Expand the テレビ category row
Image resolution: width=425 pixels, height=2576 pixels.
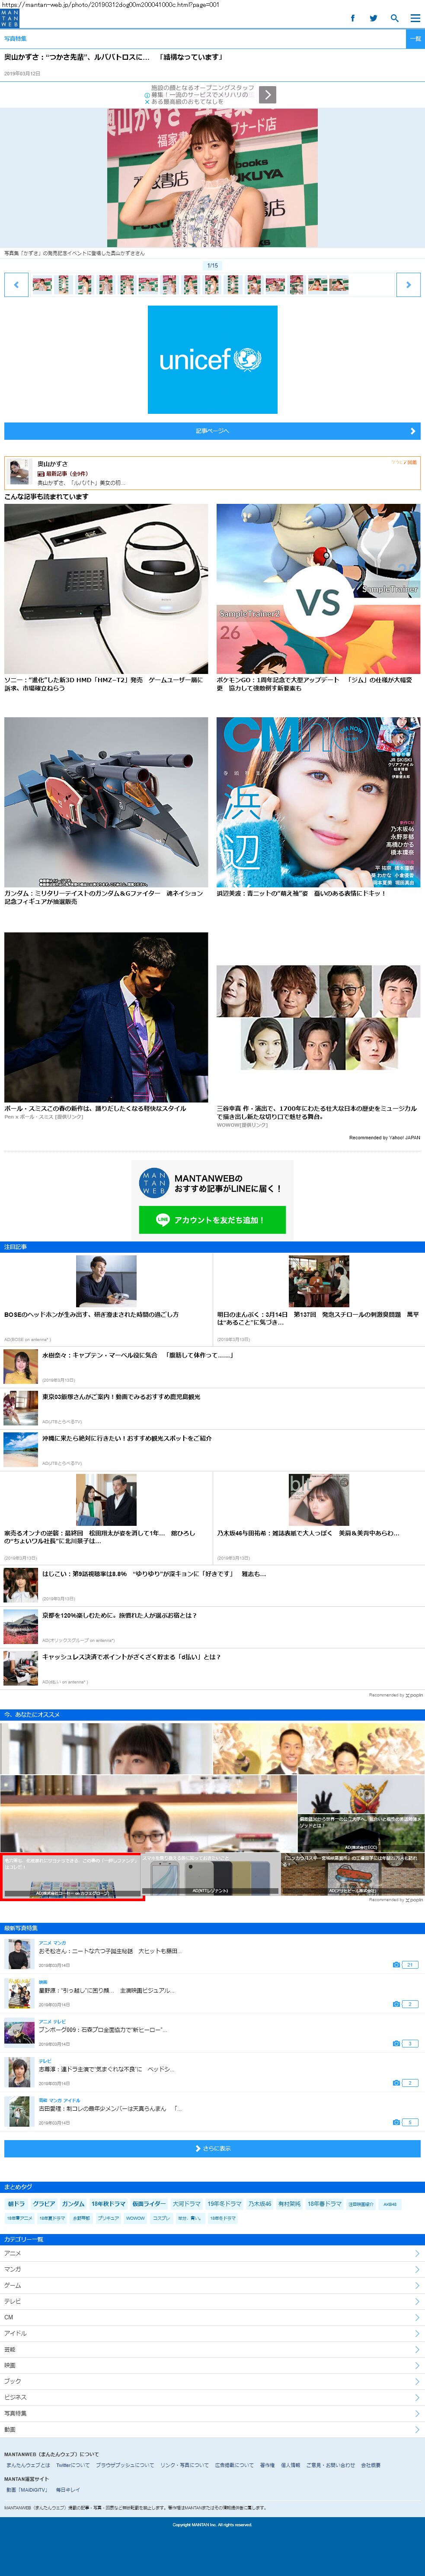coord(213,2302)
